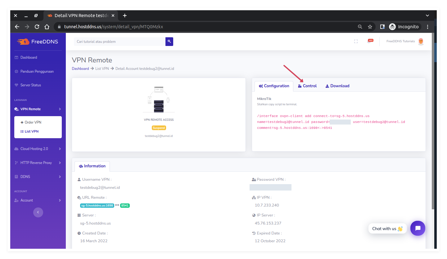Click the site lock icon in address bar

click(60, 27)
